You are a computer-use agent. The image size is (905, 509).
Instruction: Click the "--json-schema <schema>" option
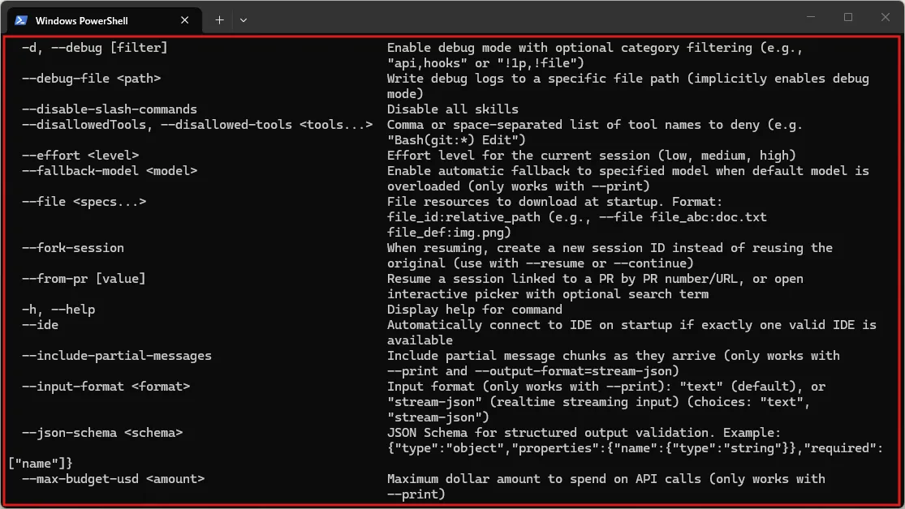pyautogui.click(x=102, y=433)
